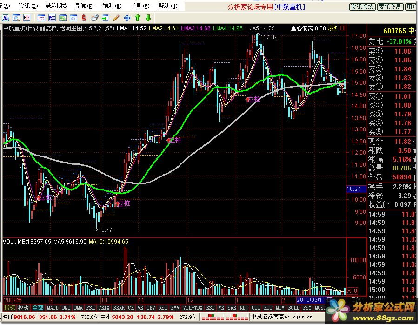This screenshot has height=325, width=419.
Task: Select the 模板 tab
Action: tap(23, 308)
